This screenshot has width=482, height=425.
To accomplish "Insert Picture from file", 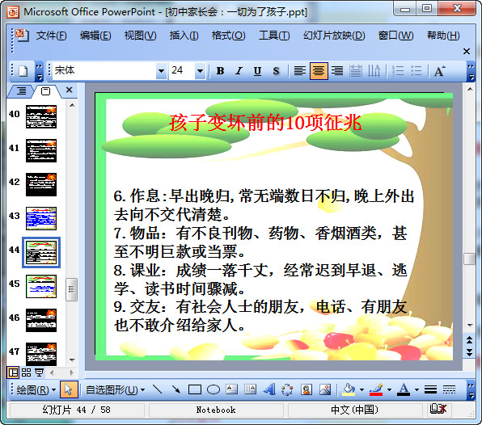I will click(325, 389).
